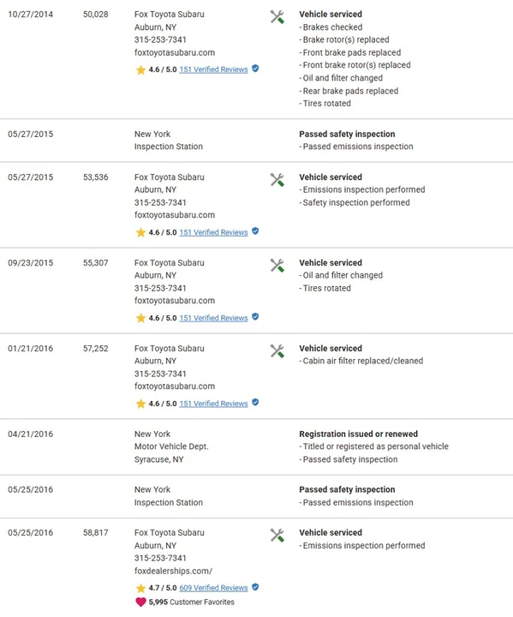Image resolution: width=513 pixels, height=617 pixels.
Task: Click service wrench icon for 01/21/2016 record
Action: pos(277,351)
